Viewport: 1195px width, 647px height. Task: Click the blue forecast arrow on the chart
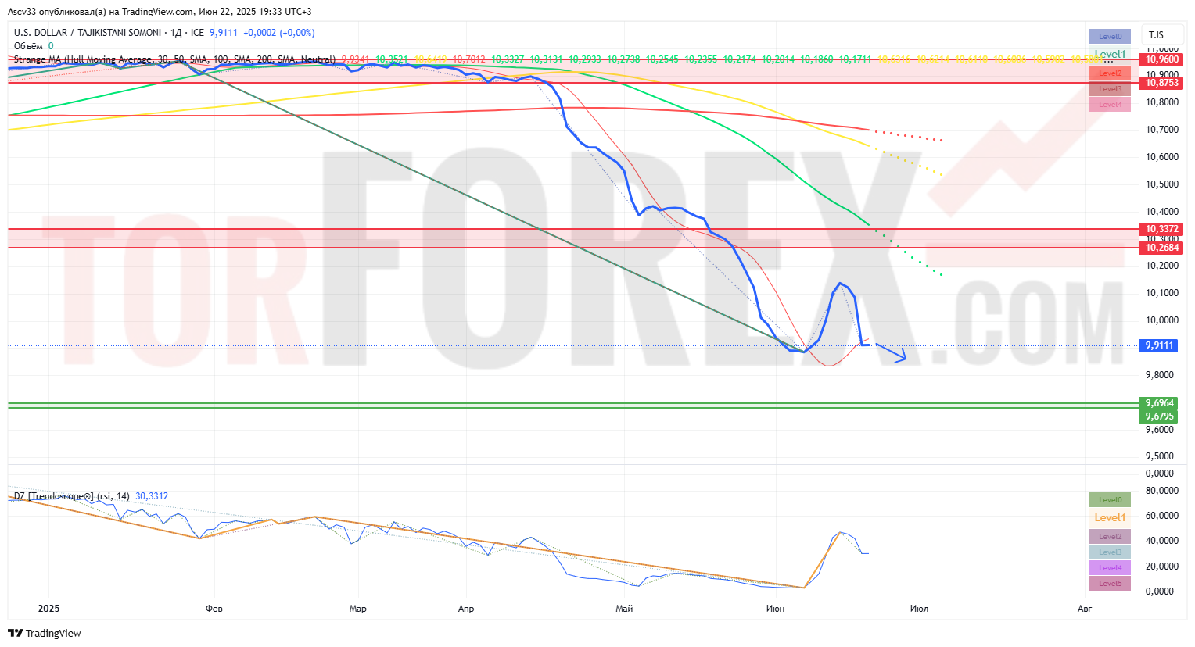(x=891, y=352)
